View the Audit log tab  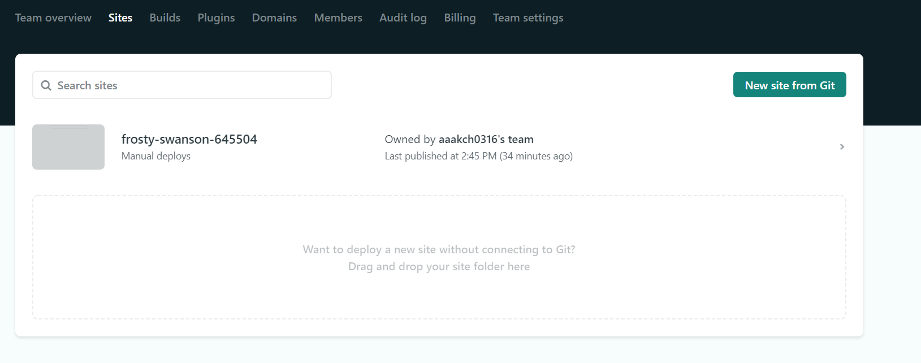point(403,18)
